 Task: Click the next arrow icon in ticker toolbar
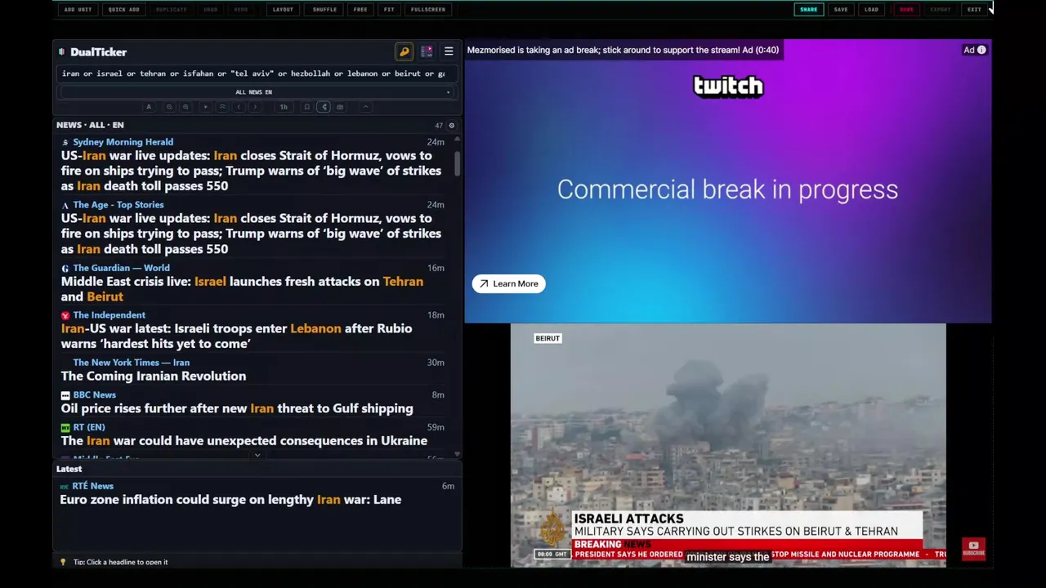click(x=255, y=107)
